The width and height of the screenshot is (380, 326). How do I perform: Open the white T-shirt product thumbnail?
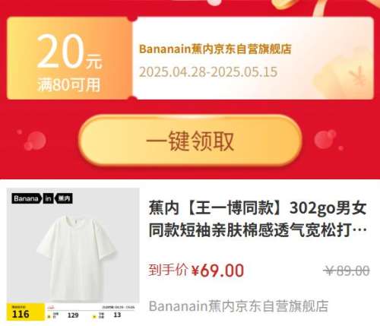[73, 255]
